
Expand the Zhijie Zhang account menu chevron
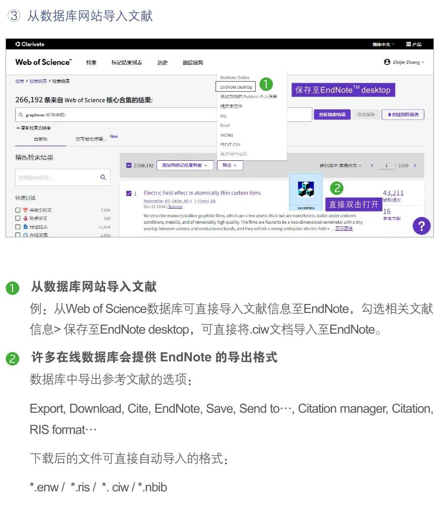point(423,62)
